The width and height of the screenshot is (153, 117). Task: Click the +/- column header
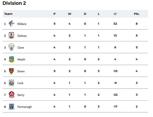(x=115, y=14)
